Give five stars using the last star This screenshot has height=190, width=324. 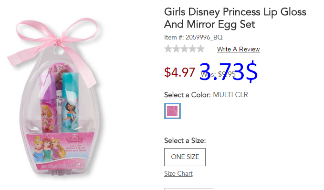click(x=200, y=49)
